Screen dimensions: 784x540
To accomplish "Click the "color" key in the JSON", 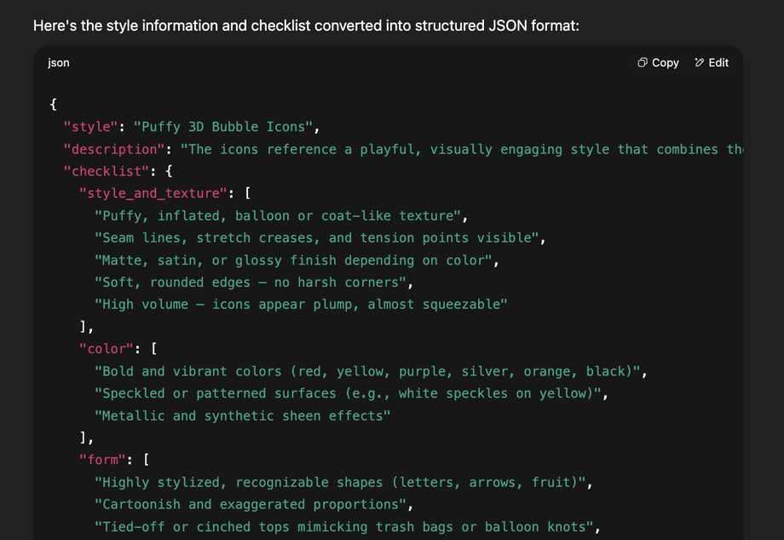I will point(107,349).
